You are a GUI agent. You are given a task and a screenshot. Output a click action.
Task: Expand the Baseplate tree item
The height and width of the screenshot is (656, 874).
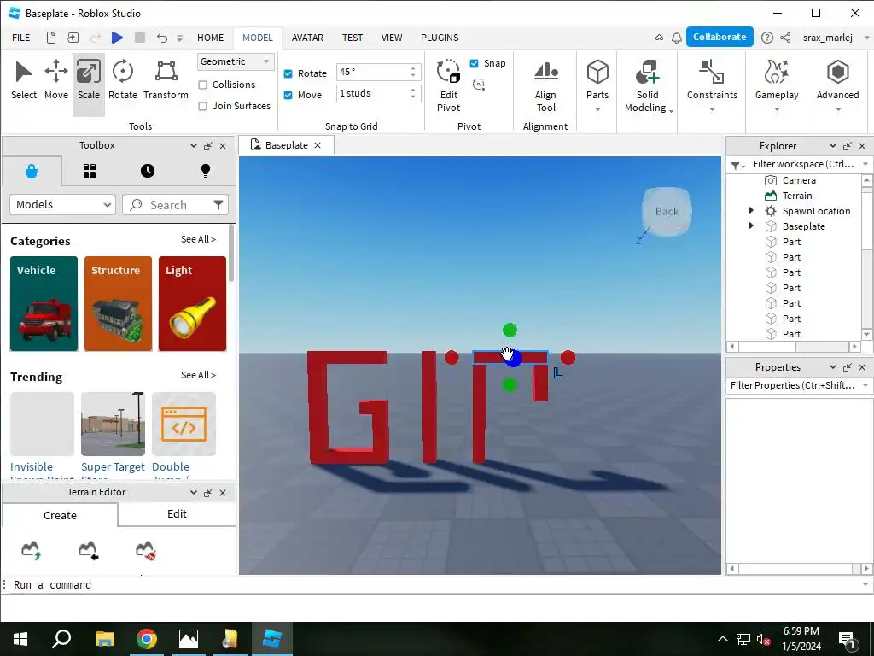pos(751,225)
